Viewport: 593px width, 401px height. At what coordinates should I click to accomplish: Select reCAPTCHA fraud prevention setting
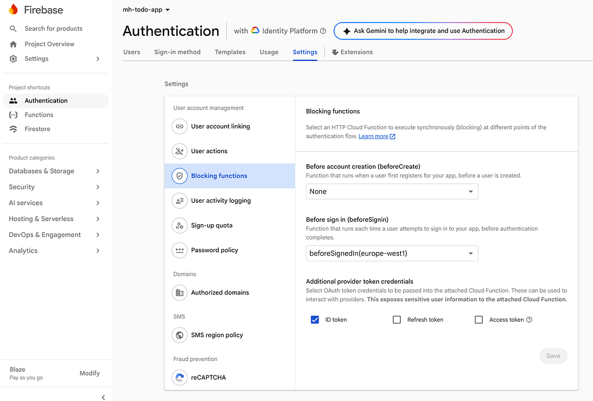pyautogui.click(x=229, y=377)
